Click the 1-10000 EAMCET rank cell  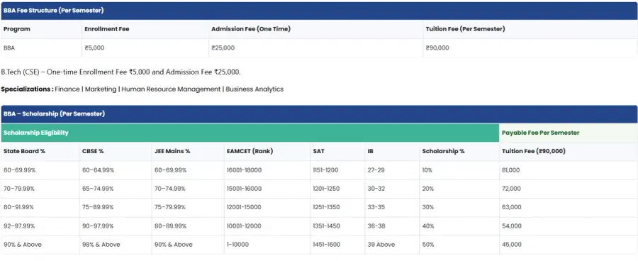coord(267,245)
